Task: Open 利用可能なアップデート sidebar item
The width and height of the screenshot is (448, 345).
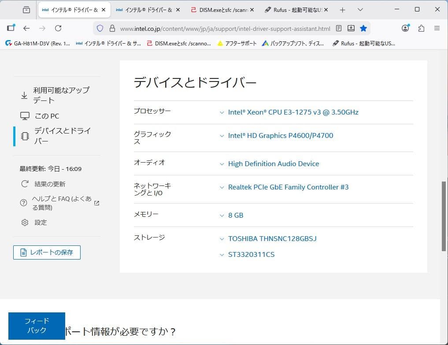Action: [61, 95]
